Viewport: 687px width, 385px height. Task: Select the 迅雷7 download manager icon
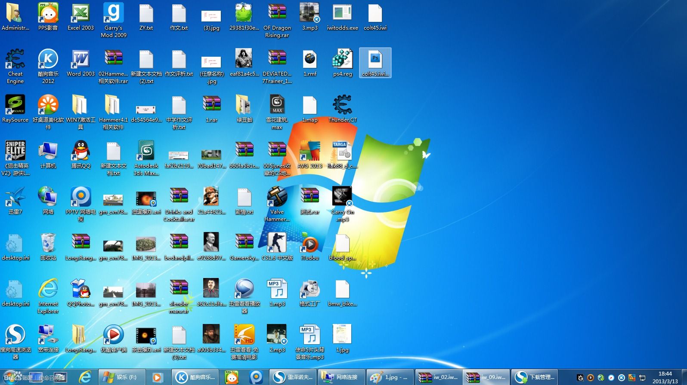click(15, 201)
